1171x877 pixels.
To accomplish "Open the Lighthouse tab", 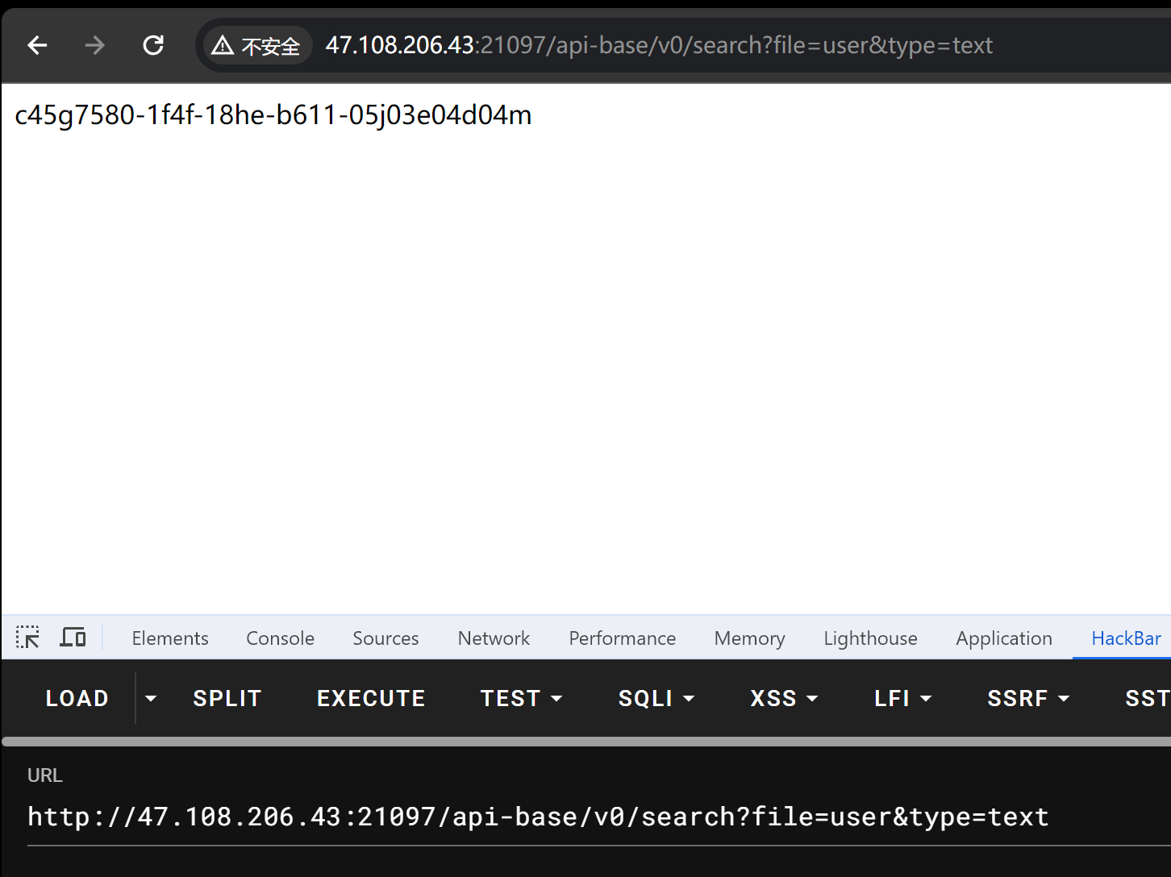I will pos(870,638).
